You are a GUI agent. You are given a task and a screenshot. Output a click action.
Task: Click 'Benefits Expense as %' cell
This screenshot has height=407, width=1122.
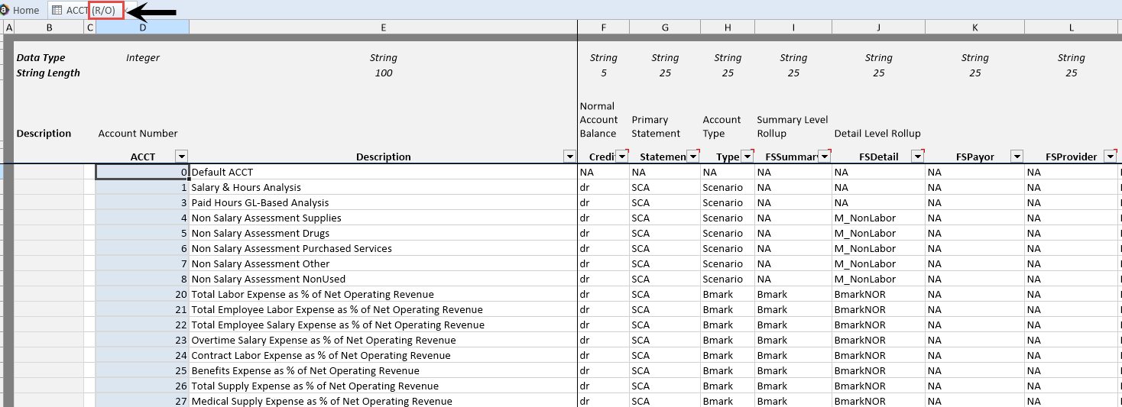pyautogui.click(x=383, y=370)
